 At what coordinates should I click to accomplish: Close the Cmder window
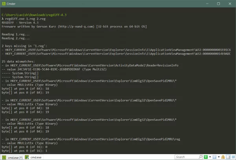point(230,4)
